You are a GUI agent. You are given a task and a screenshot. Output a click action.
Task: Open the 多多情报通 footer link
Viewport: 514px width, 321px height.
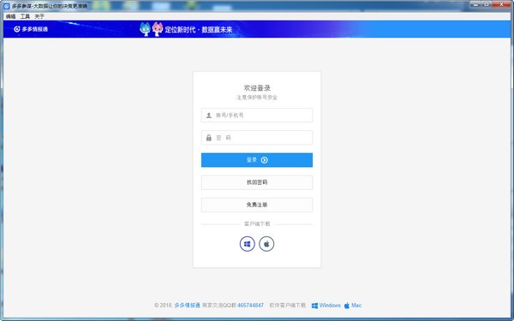coord(187,306)
